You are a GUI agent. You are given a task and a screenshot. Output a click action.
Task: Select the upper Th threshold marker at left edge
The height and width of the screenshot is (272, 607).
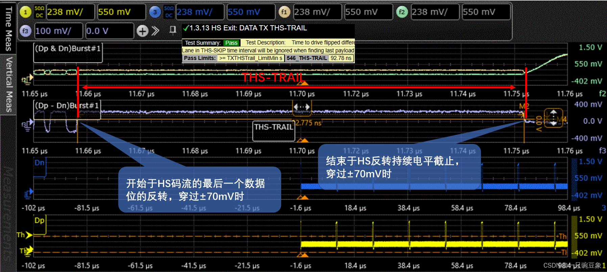[24, 235]
